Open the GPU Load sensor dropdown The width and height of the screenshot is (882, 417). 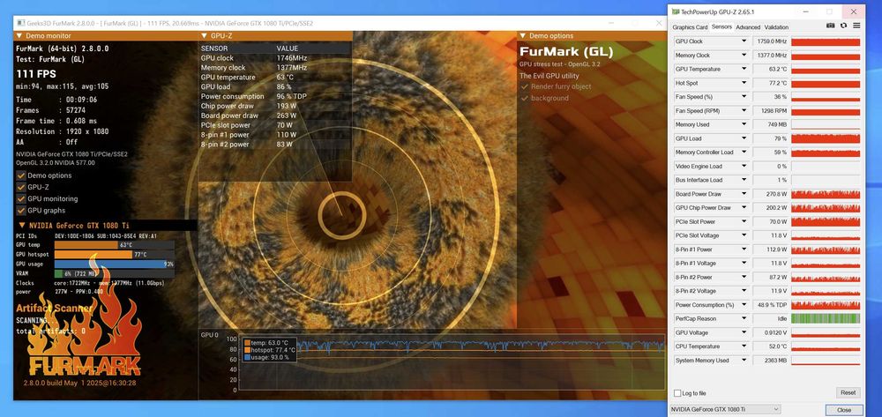pyautogui.click(x=744, y=138)
